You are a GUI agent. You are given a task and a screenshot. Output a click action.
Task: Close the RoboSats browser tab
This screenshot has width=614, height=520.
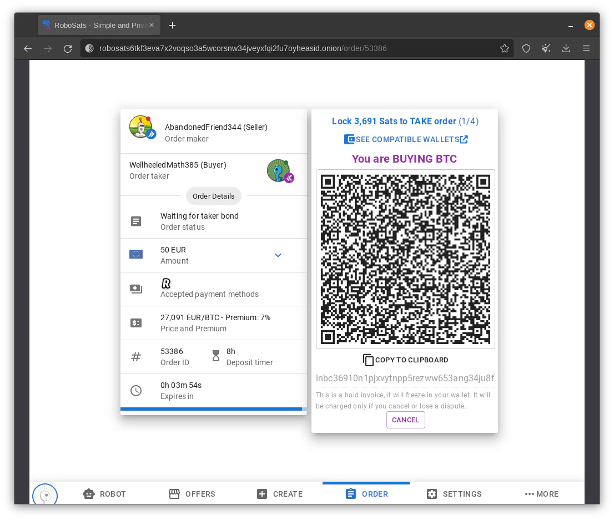(x=152, y=25)
